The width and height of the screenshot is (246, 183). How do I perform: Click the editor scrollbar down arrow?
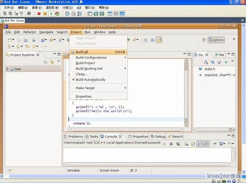click(186, 125)
